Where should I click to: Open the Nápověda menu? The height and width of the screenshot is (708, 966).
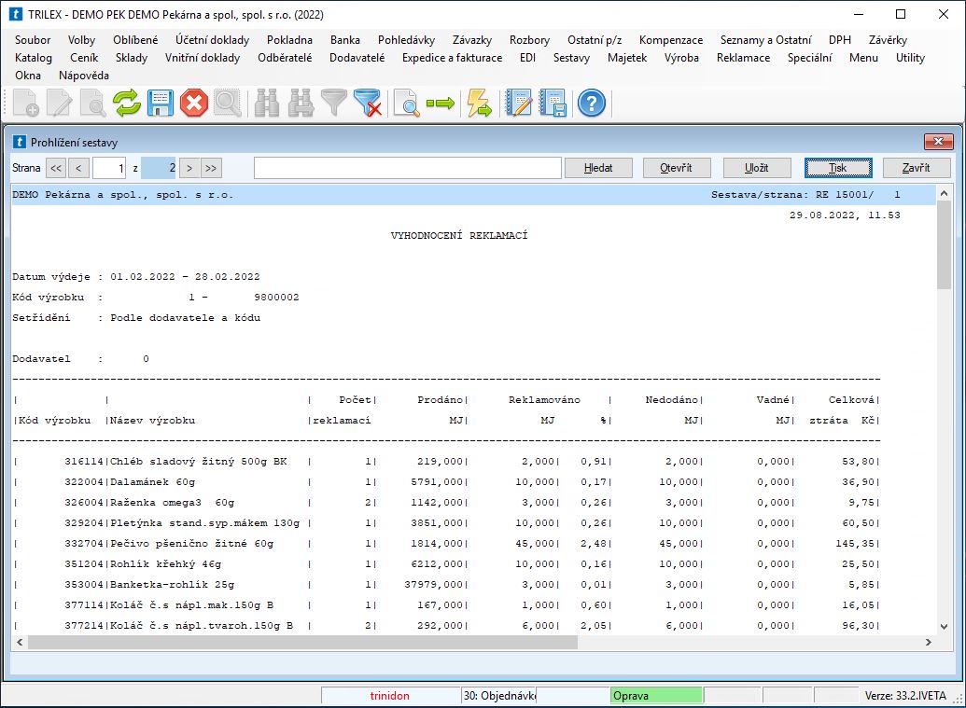coord(84,76)
